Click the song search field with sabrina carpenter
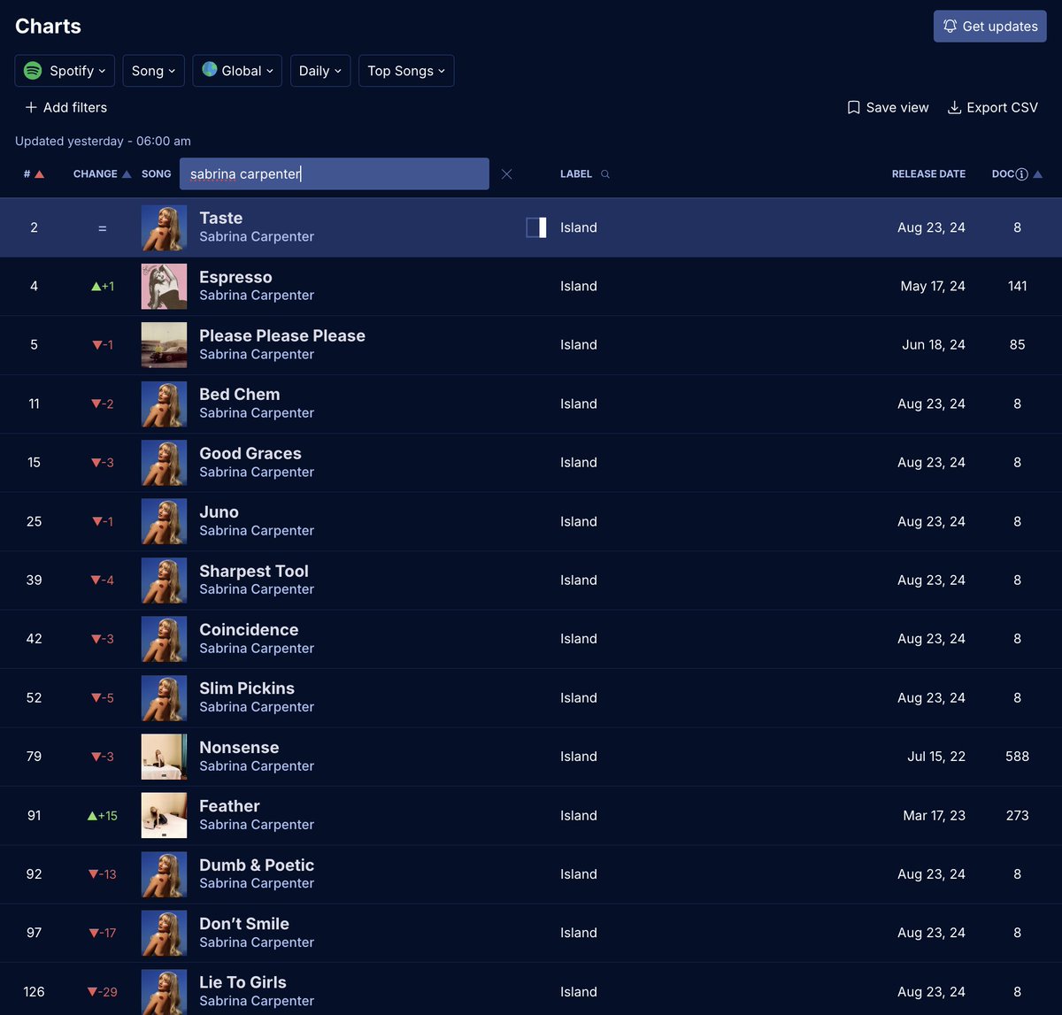The image size is (1062, 1015). (x=335, y=173)
